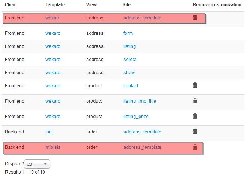Remove listing_price customization via trash icon
This screenshot has width=249, height=178.
pyautogui.click(x=195, y=116)
